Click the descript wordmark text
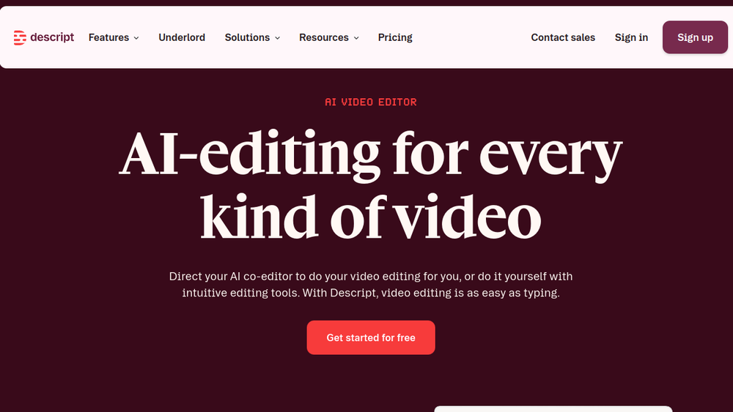This screenshot has height=412, width=733. coord(52,37)
